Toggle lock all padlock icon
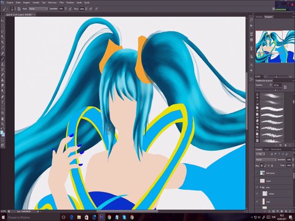 pyautogui.click(x=272, y=165)
